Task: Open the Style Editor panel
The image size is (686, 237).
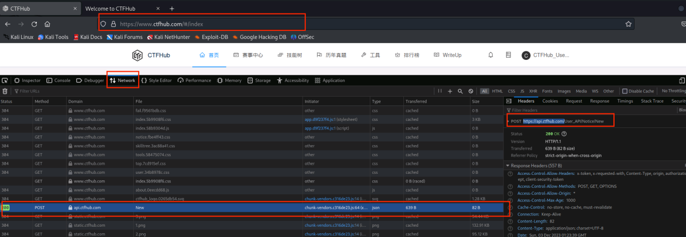Action: tap(156, 80)
